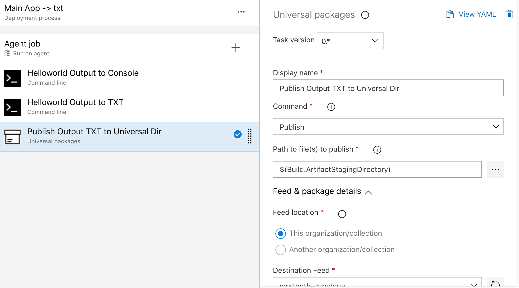Open info icon next to Universal packages
This screenshot has width=519, height=288.
365,15
